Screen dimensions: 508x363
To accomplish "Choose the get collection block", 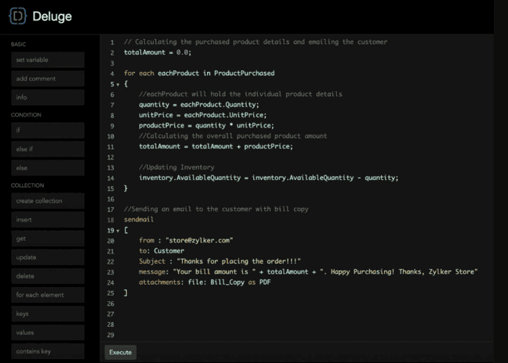I will (x=48, y=239).
